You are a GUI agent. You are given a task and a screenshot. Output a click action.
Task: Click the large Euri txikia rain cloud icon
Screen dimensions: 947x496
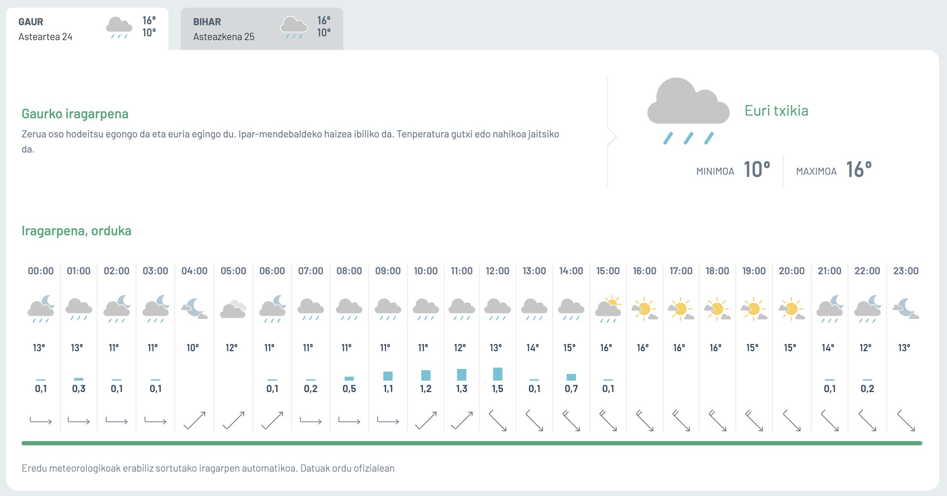(688, 111)
